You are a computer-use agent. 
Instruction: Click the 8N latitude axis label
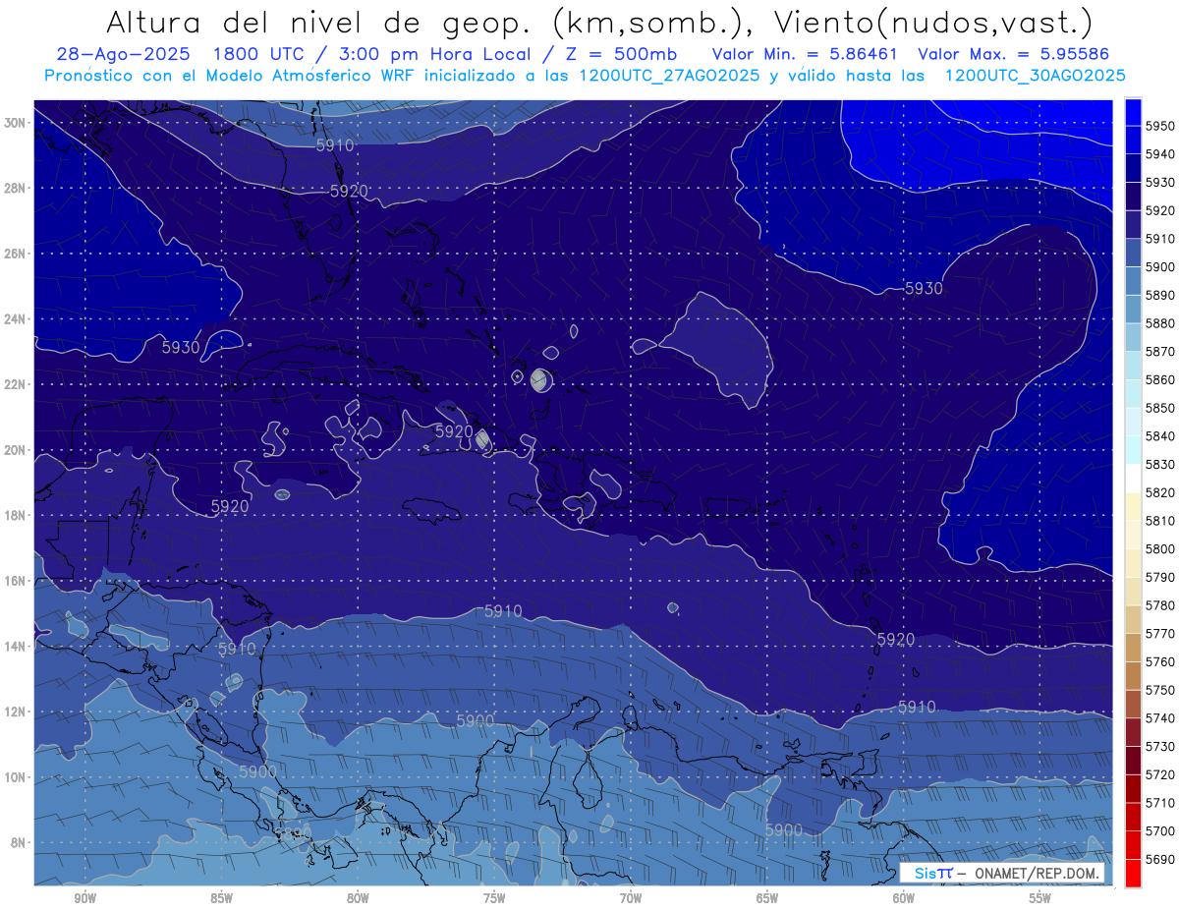pyautogui.click(x=18, y=842)
